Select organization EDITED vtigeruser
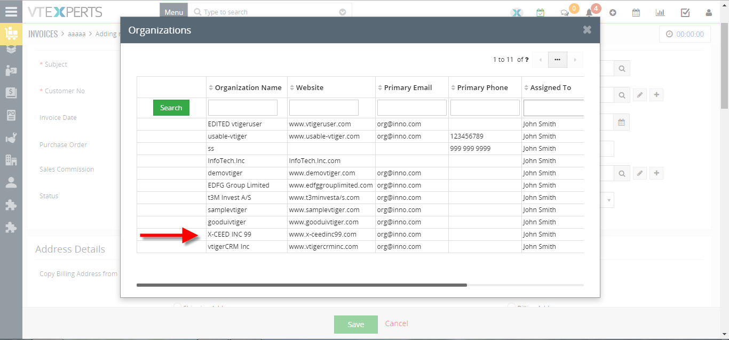Screen dimensions: 729x340 point(235,124)
